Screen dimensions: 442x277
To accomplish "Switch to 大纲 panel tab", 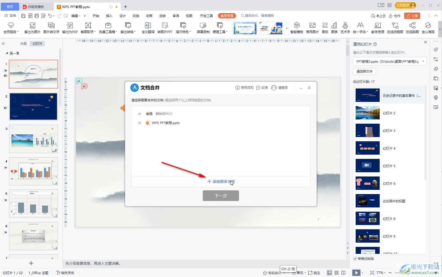I will click(x=23, y=43).
